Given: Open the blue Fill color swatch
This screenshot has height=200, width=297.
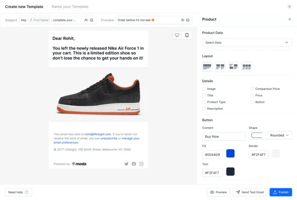Looking at the screenshot, I should coord(230,153).
